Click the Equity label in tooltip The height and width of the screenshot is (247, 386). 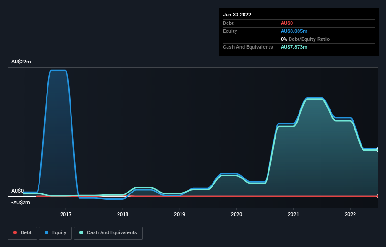click(230, 31)
